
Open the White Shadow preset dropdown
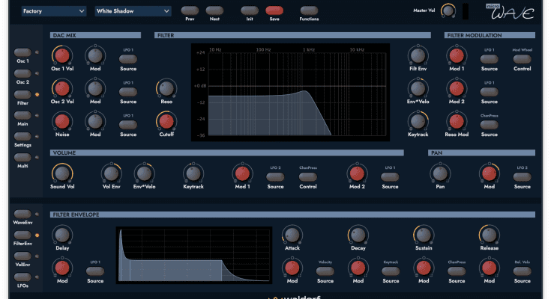(x=133, y=11)
